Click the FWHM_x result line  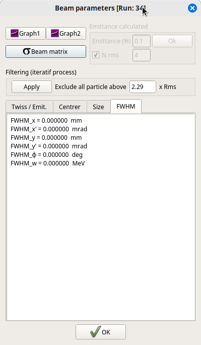(x=46, y=121)
